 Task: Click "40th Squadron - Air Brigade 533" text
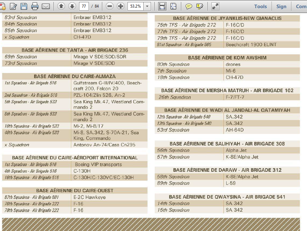pos(32,133)
